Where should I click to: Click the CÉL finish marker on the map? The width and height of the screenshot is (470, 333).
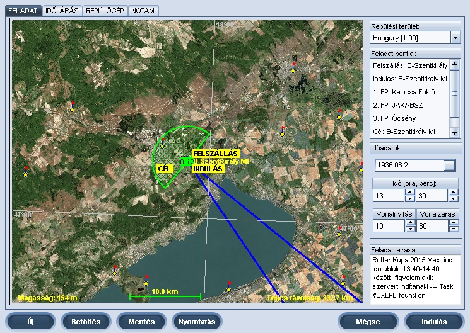[x=164, y=169]
